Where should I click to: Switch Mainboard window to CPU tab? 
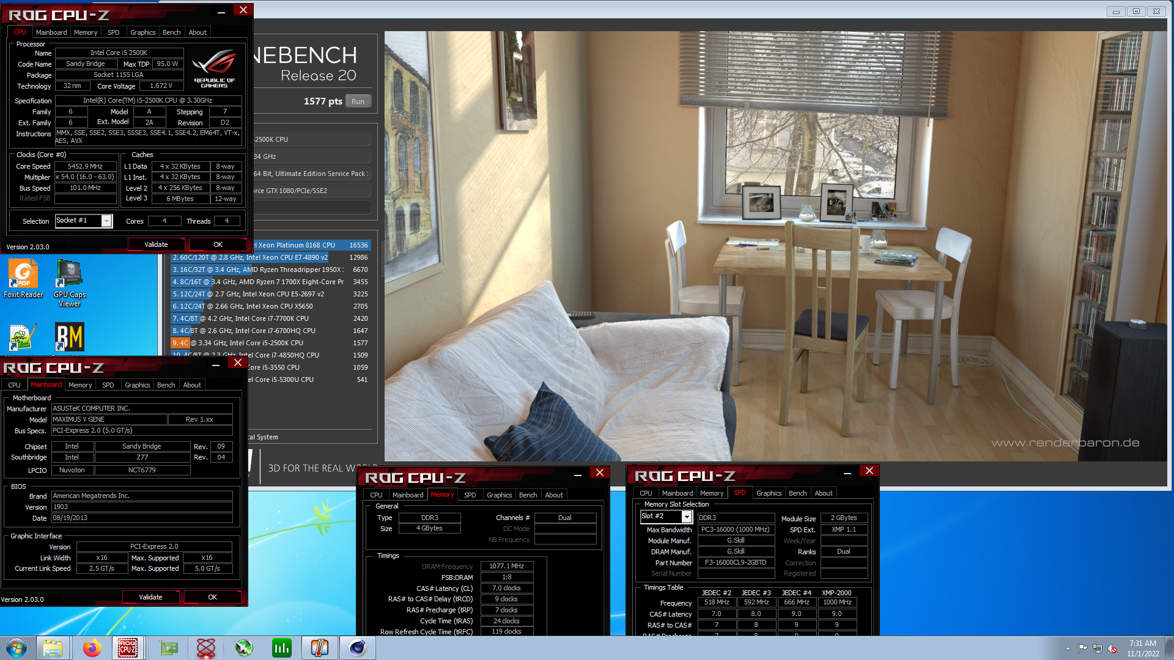pyautogui.click(x=15, y=385)
